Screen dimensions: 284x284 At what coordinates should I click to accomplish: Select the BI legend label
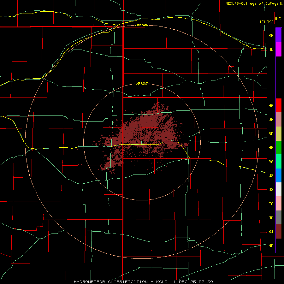(x=271, y=232)
